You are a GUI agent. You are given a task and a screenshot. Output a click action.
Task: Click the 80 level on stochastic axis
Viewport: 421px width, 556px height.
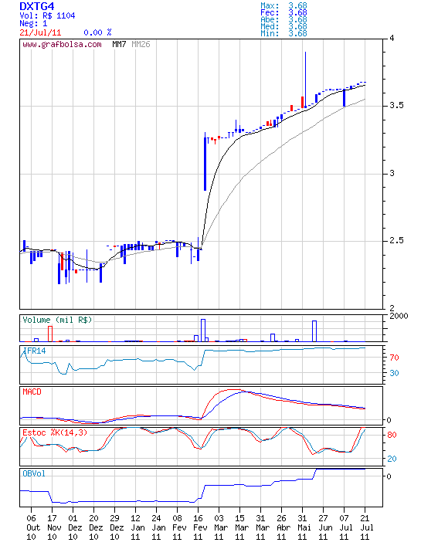(392, 435)
